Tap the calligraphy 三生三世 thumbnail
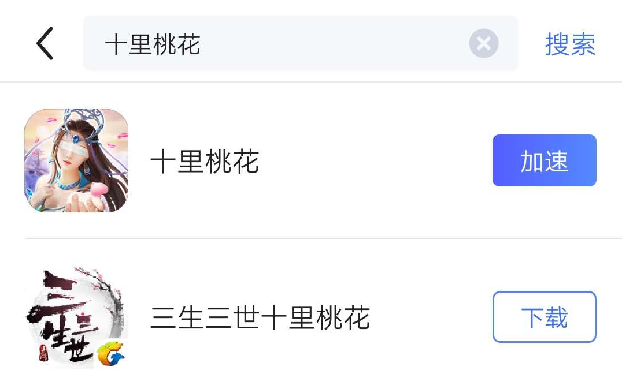622x389 pixels. tap(76, 317)
